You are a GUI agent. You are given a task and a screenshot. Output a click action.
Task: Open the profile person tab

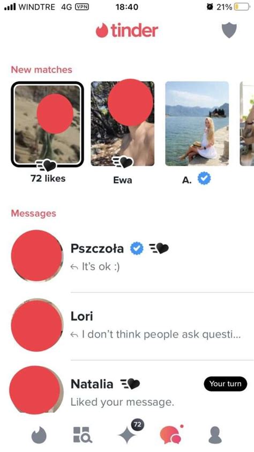215,435
